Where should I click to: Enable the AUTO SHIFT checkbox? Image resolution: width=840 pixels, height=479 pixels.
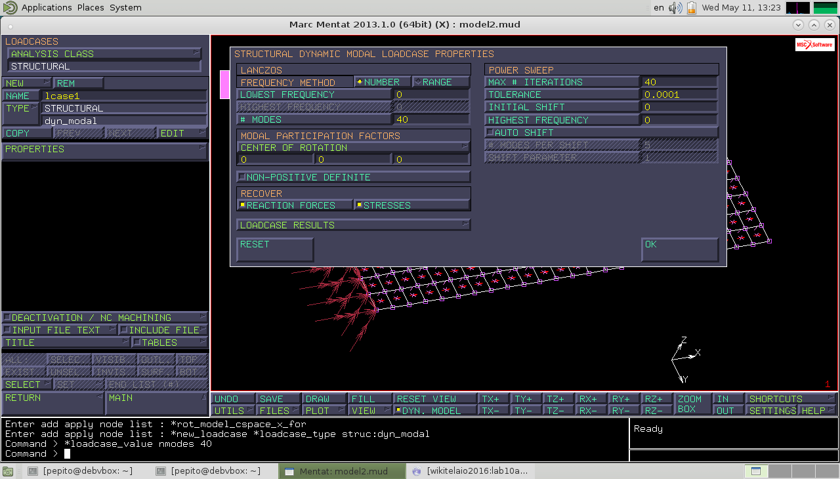pyautogui.click(x=490, y=133)
